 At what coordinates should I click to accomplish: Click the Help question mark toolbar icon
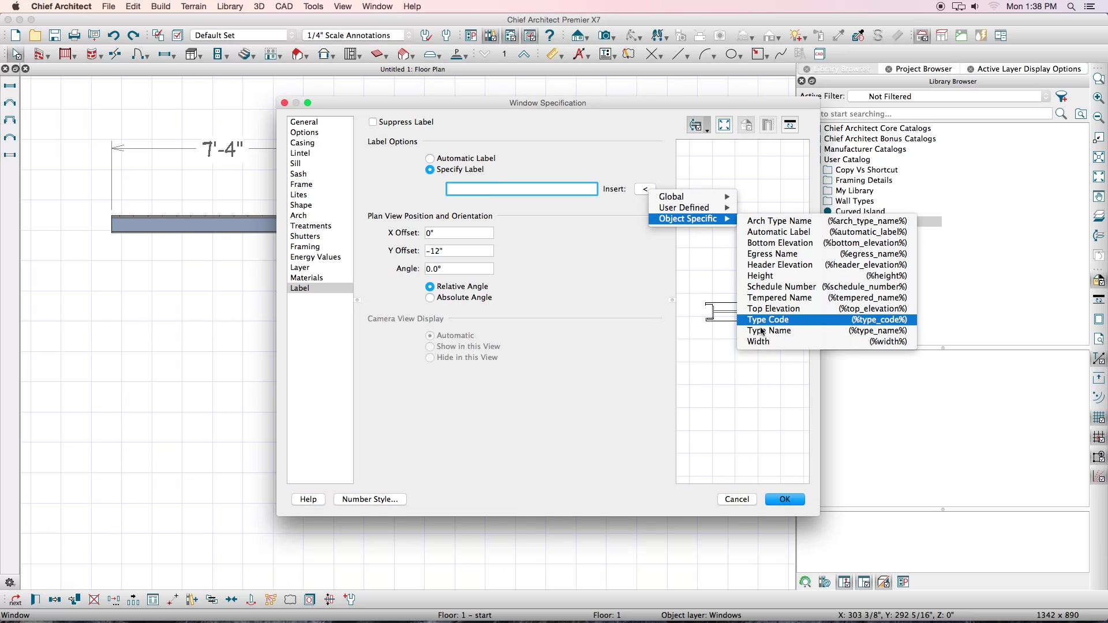pyautogui.click(x=549, y=35)
